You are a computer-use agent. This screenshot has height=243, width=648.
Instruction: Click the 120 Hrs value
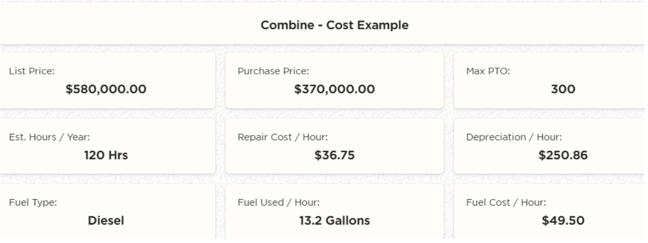106,156
